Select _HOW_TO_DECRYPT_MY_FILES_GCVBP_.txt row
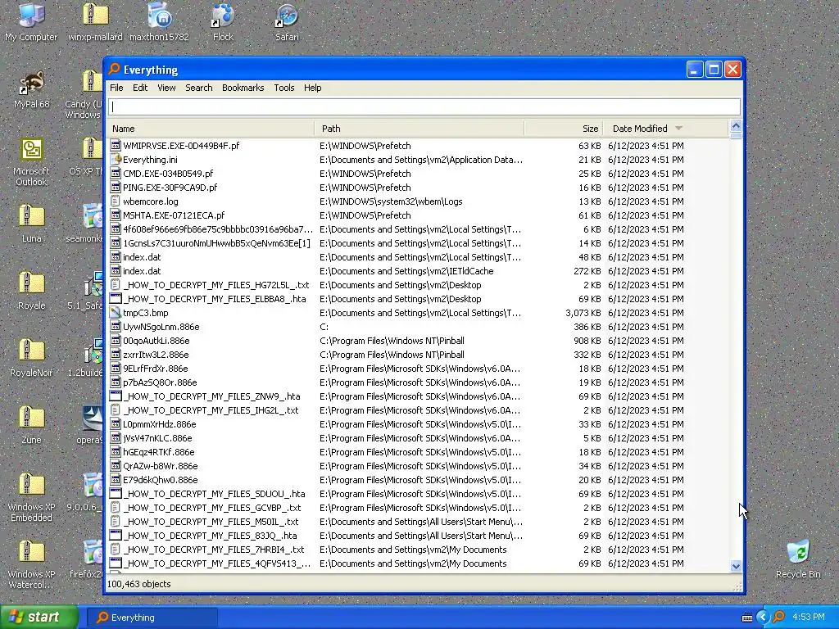This screenshot has height=629, width=839. pyautogui.click(x=419, y=508)
